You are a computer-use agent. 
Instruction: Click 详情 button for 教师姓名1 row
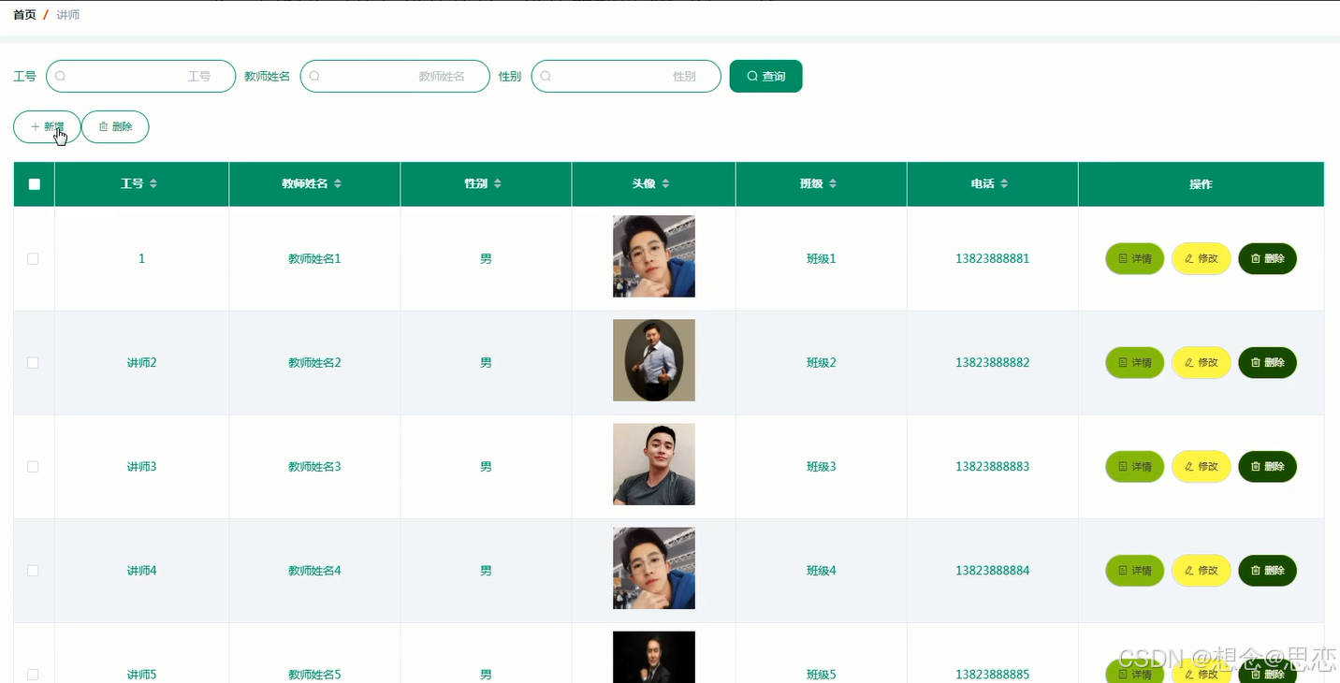(1135, 258)
